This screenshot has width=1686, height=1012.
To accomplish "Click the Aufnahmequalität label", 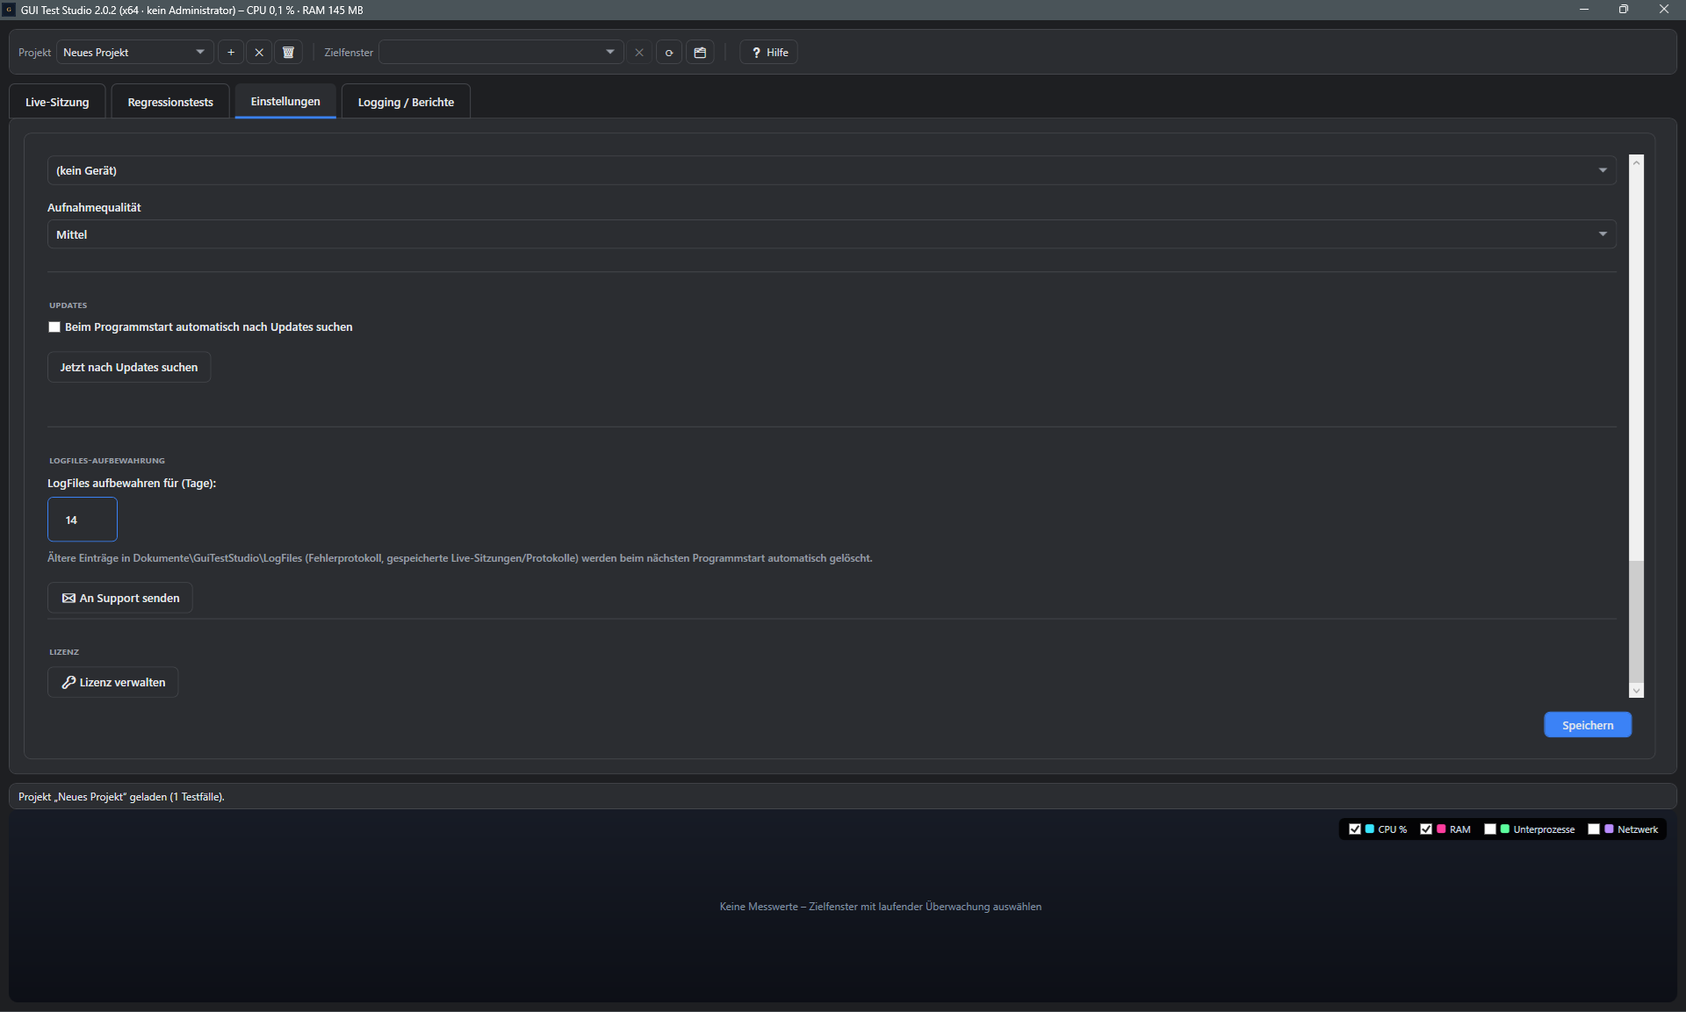I will (x=94, y=208).
